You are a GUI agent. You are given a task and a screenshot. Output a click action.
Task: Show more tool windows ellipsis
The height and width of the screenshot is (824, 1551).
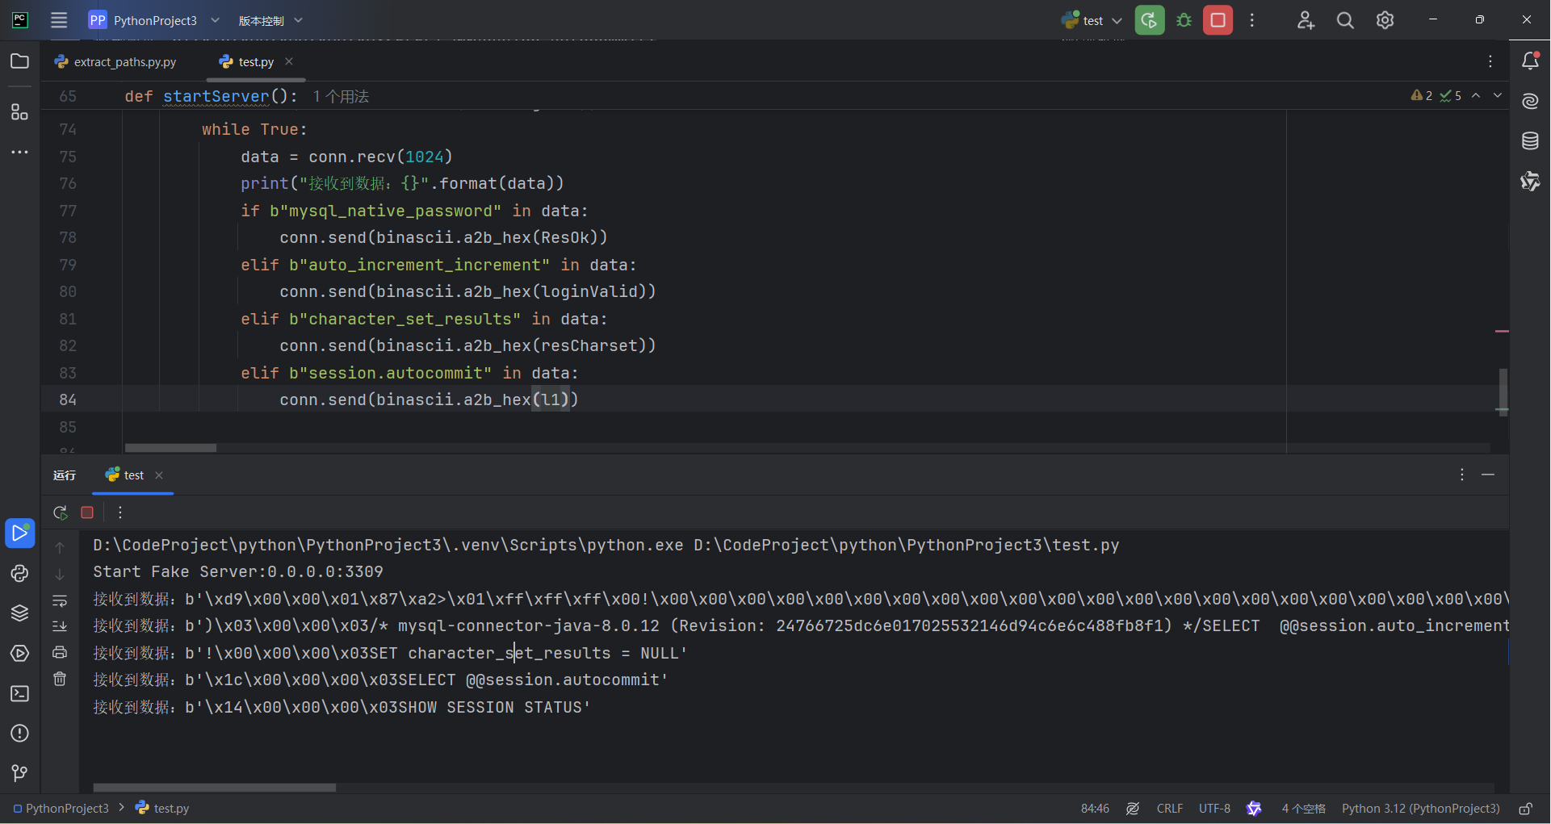tap(19, 152)
